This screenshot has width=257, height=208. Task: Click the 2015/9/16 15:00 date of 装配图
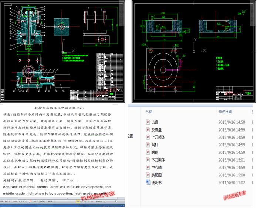(231, 175)
